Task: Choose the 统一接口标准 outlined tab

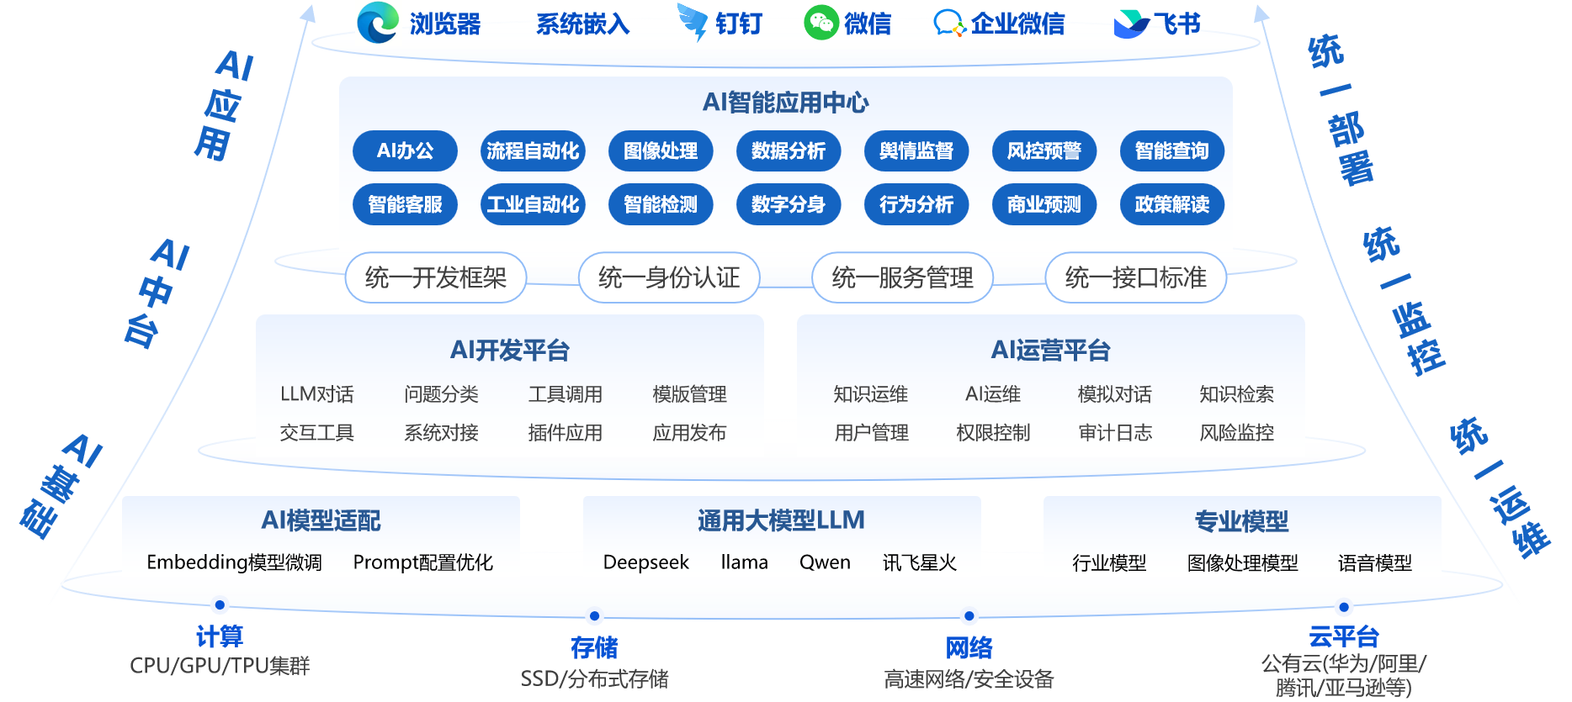Action: point(1135,277)
